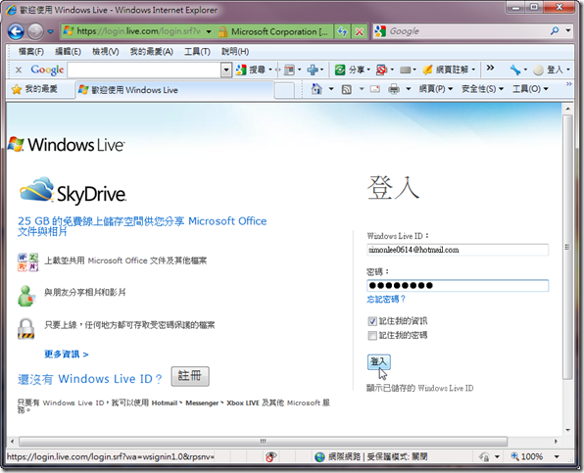Open a new blank tab
Viewport: 584px width, 473px height.
point(284,90)
